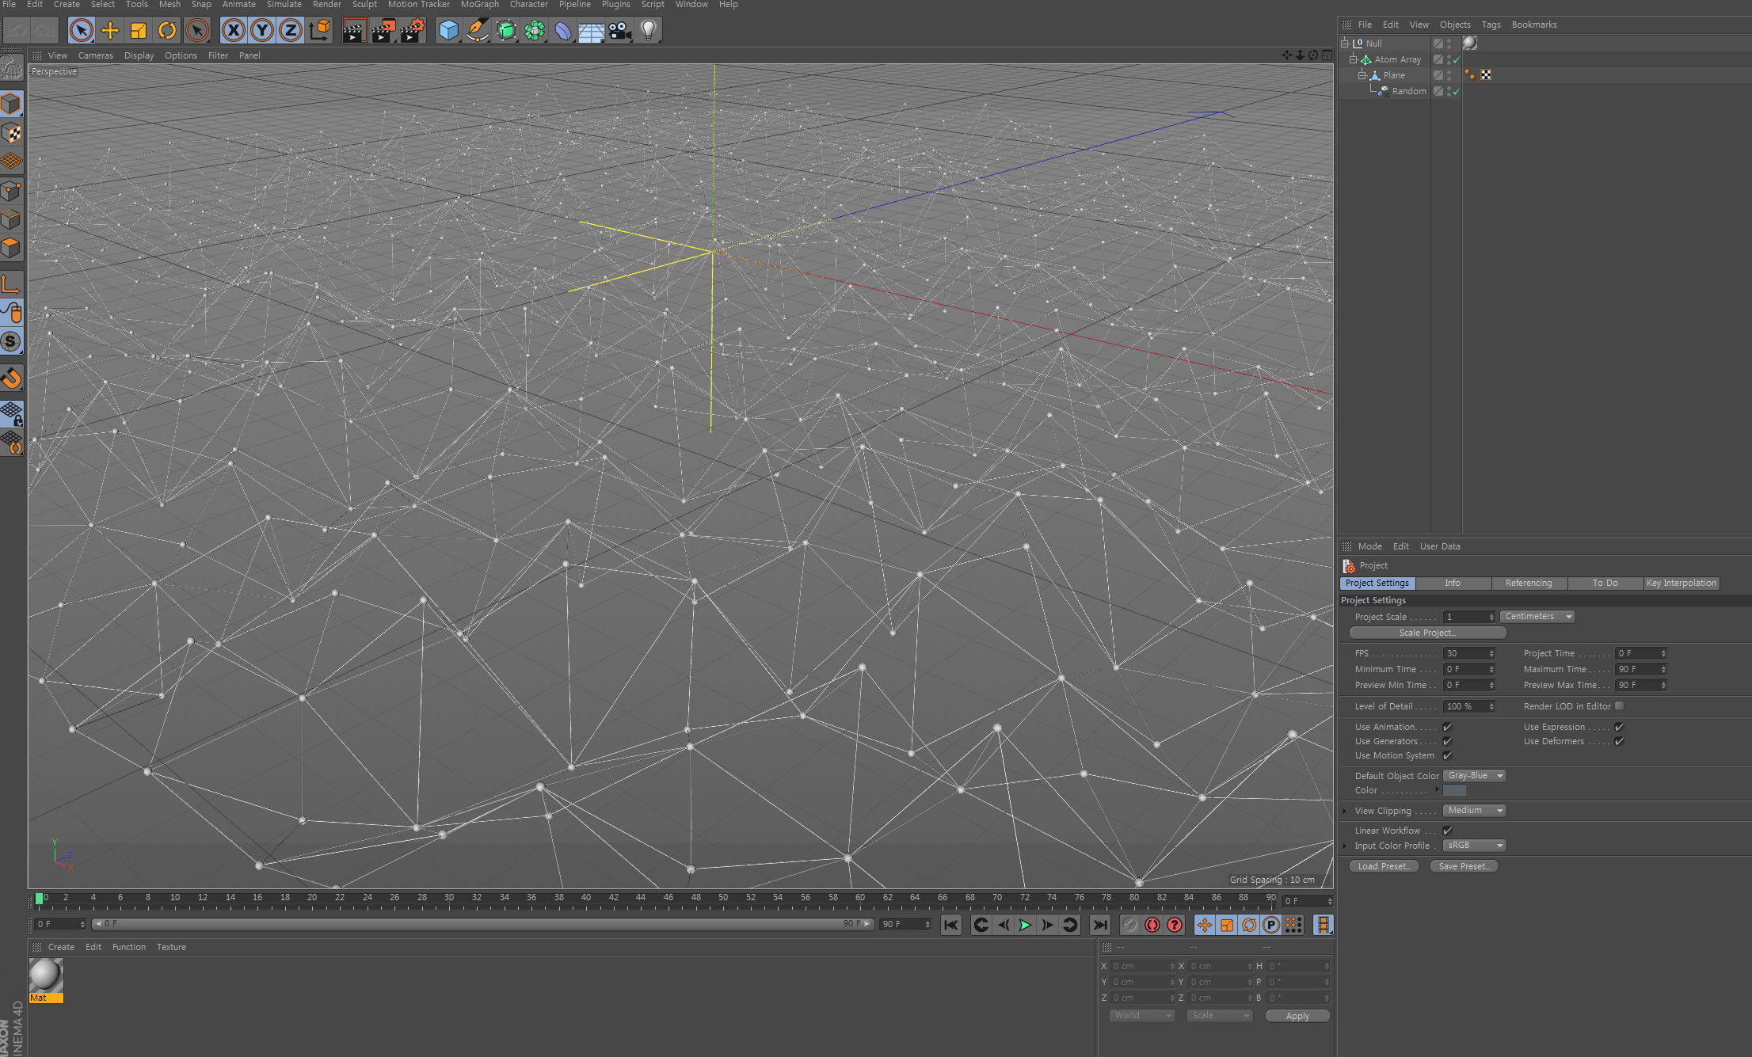The height and width of the screenshot is (1057, 1752).
Task: Click the Floor environment object icon
Action: (x=592, y=31)
